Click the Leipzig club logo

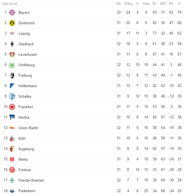point(12,33)
